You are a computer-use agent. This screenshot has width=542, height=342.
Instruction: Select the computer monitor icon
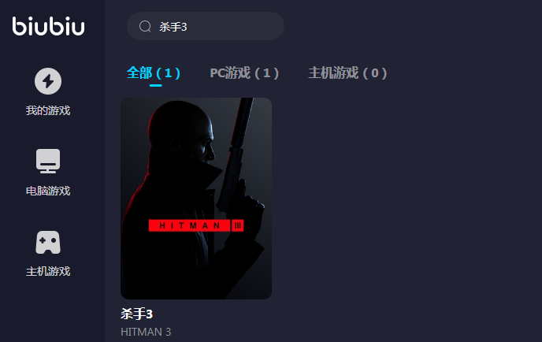click(x=48, y=161)
